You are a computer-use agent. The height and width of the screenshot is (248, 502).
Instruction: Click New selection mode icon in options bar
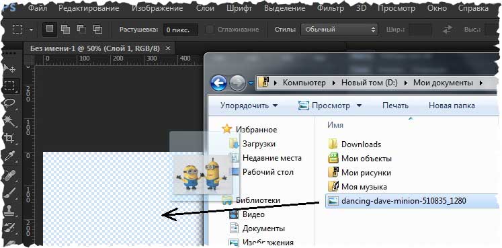point(50,29)
